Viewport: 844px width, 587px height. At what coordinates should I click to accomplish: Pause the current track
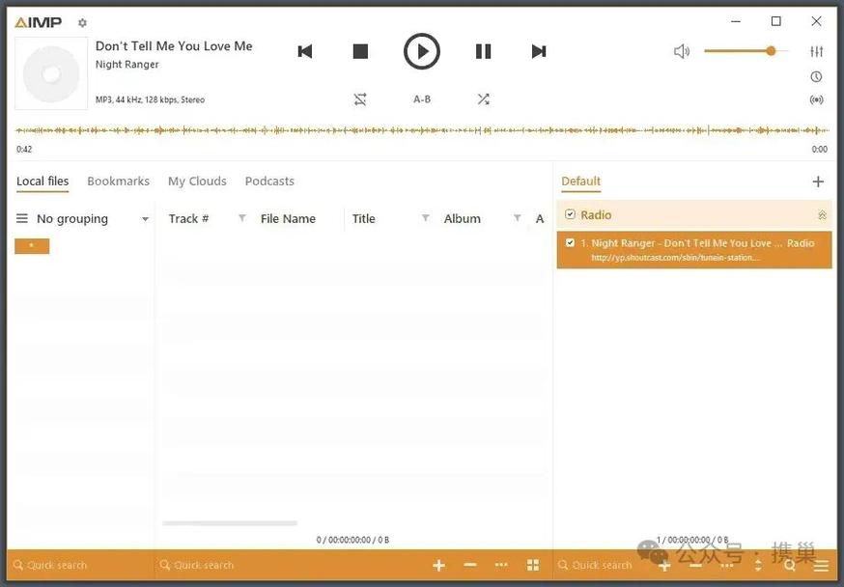[483, 52]
